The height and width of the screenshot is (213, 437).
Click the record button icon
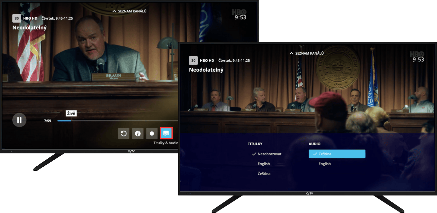click(x=152, y=134)
